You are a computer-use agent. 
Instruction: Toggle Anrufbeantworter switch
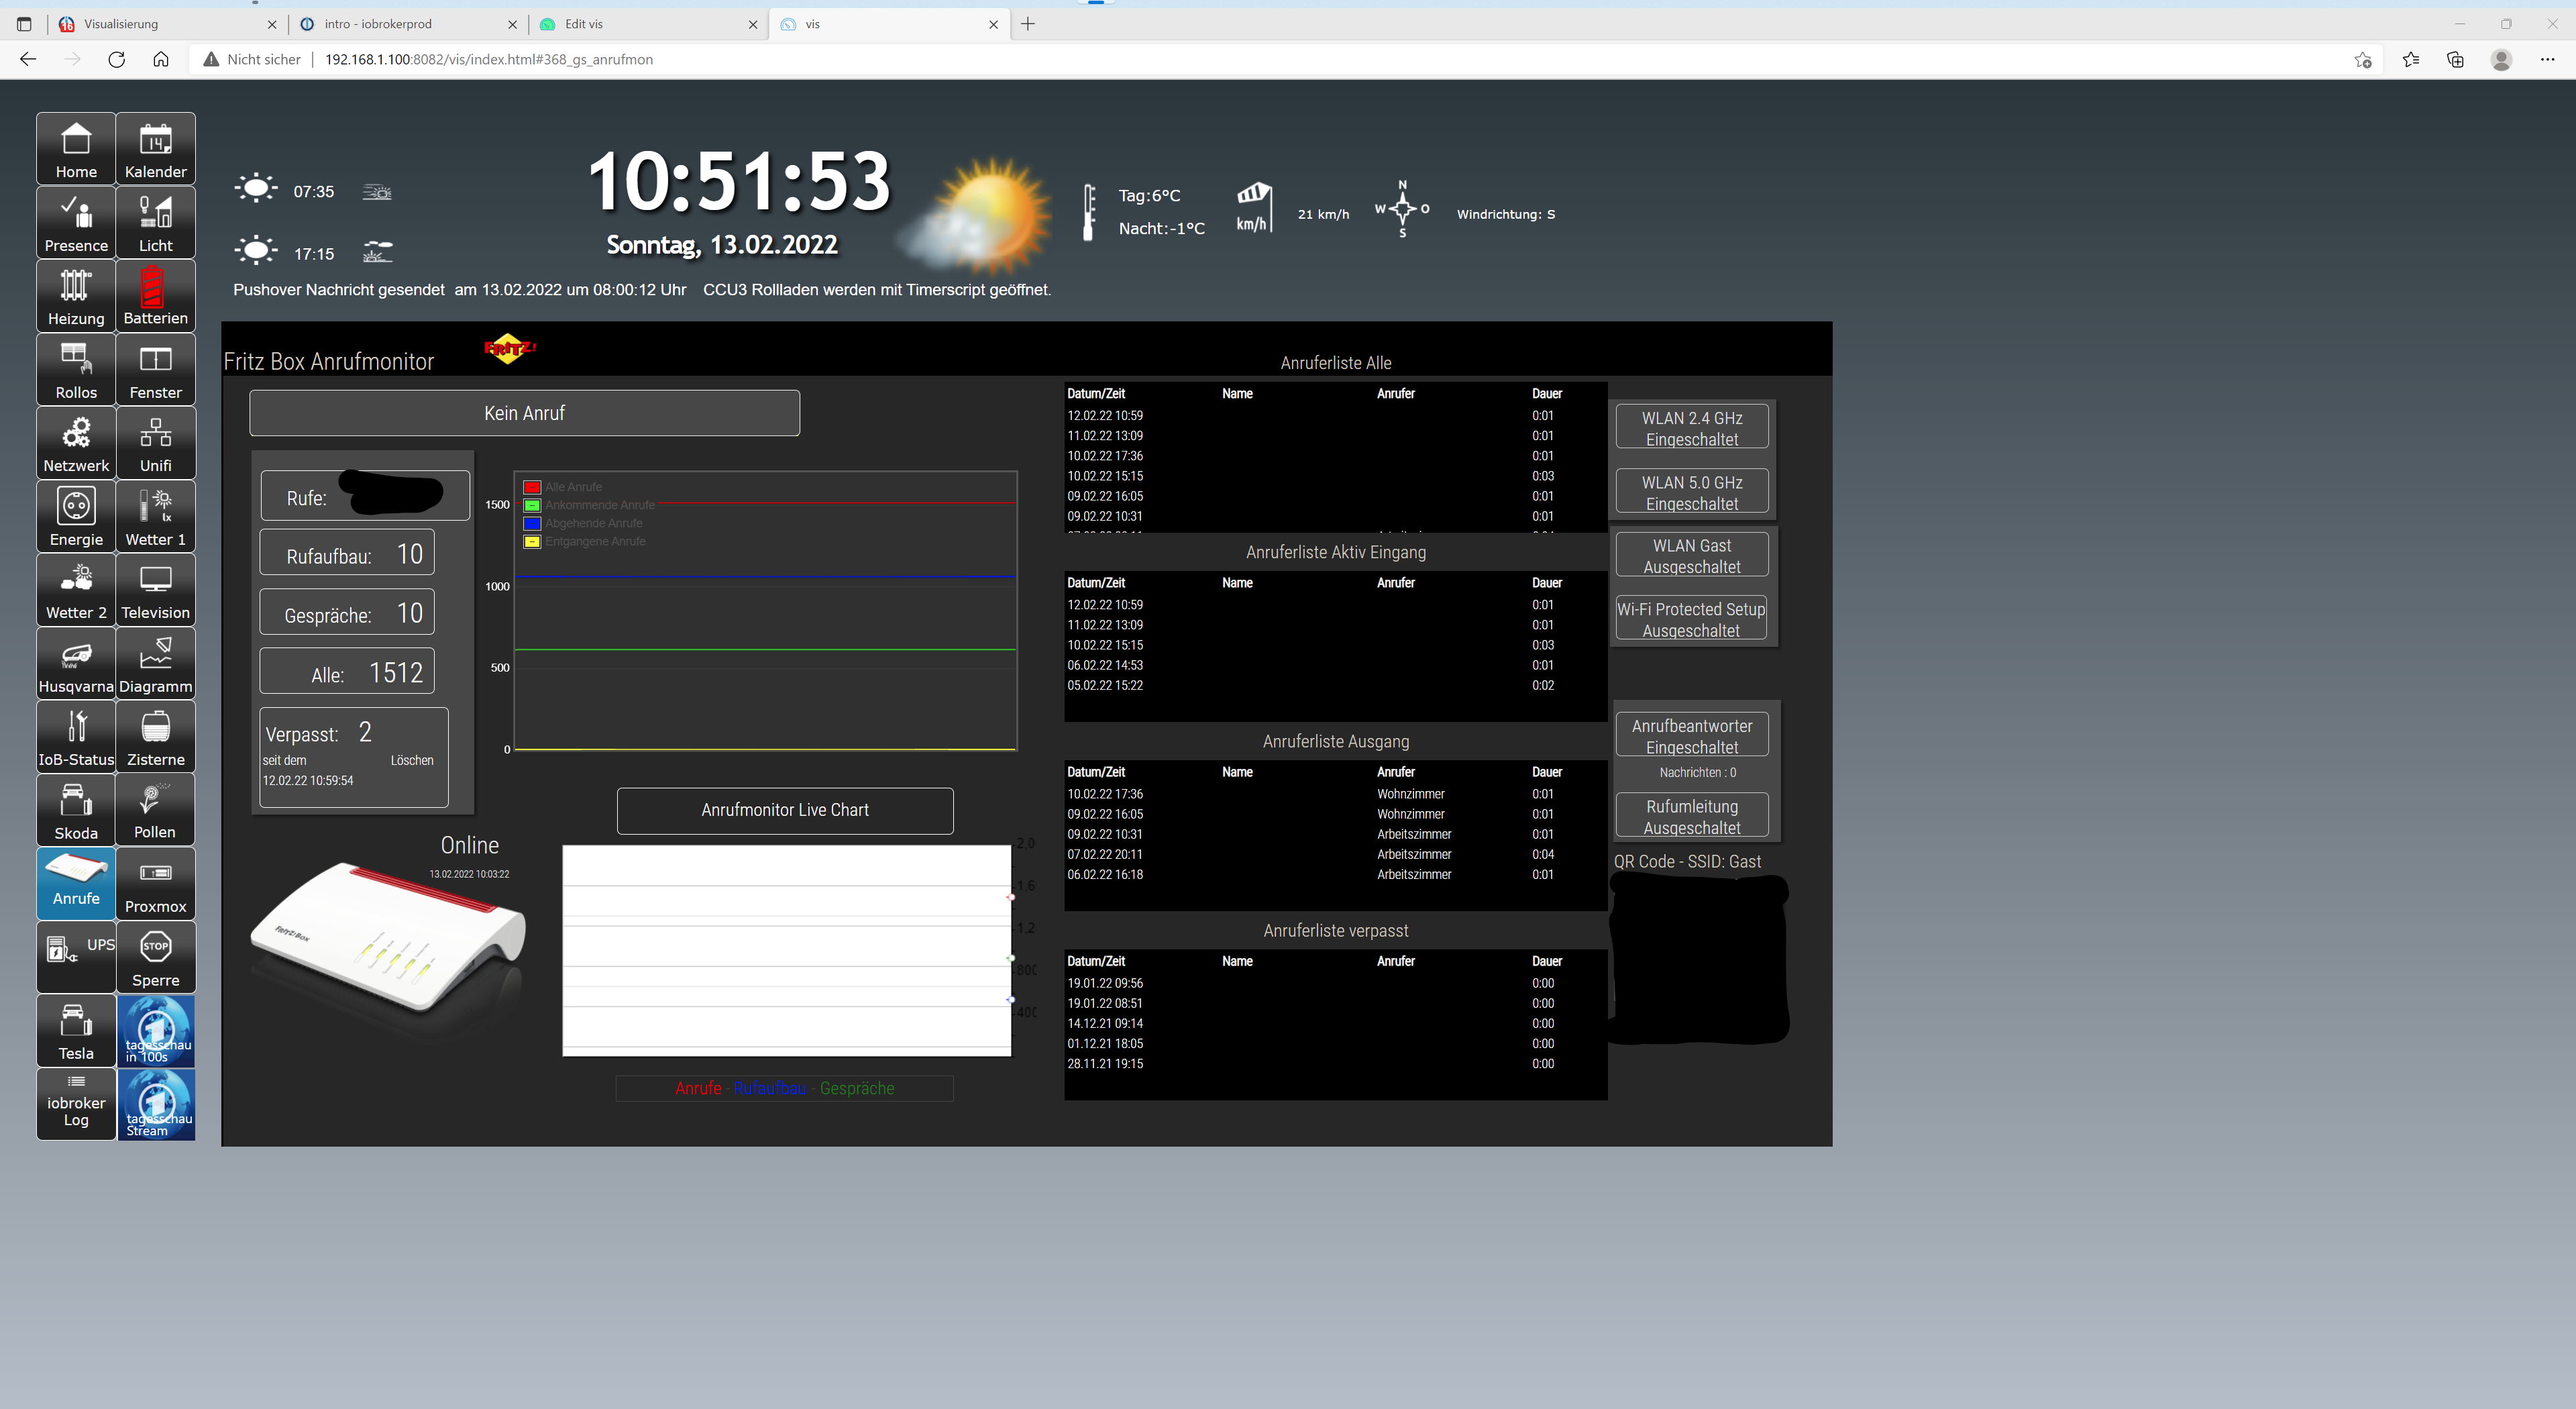(1691, 736)
